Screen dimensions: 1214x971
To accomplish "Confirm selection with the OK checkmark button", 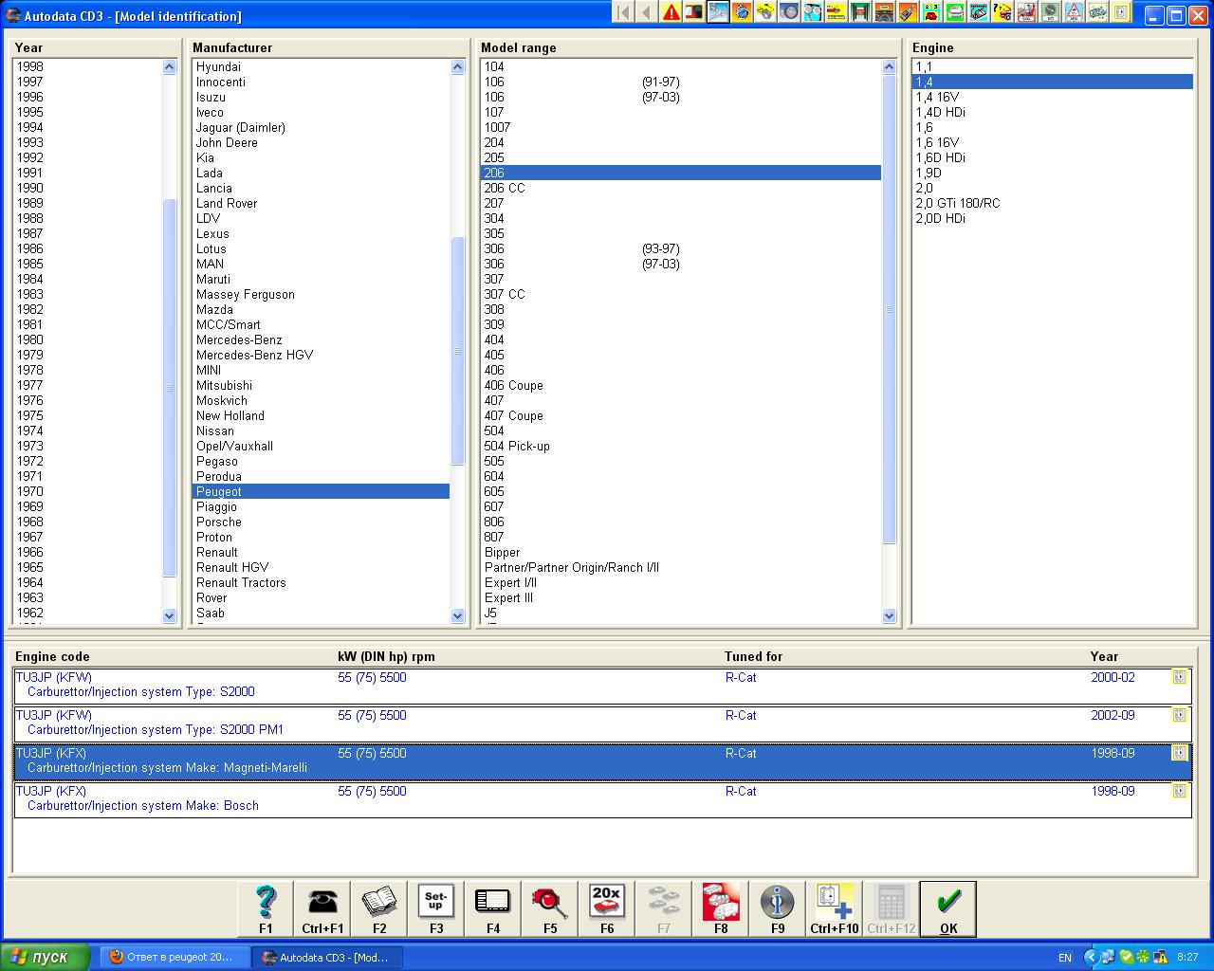I will click(948, 909).
